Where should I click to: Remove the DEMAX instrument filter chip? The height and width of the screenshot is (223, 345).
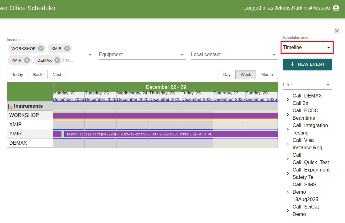(56, 60)
